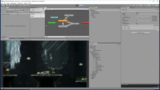The width and height of the screenshot is (160, 90).
Task: Expand the Effects folder in Project
Action: (x=91, y=74)
